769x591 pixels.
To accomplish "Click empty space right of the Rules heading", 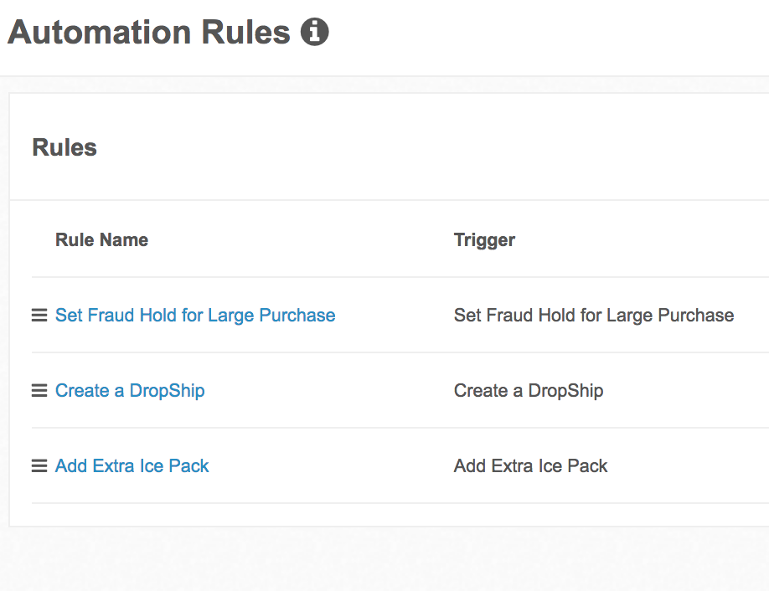I will 419,148.
